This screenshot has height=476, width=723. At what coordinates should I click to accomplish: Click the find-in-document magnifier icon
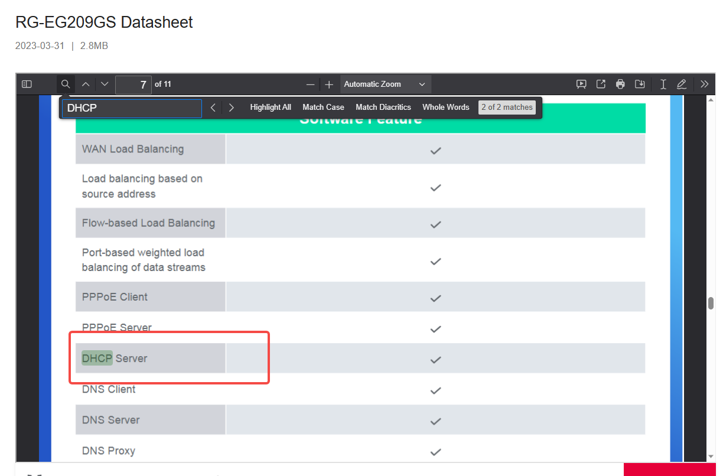(66, 84)
